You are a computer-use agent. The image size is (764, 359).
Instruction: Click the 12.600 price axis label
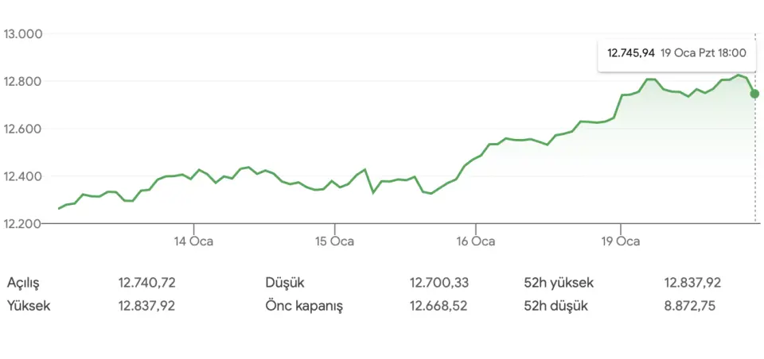(22, 129)
